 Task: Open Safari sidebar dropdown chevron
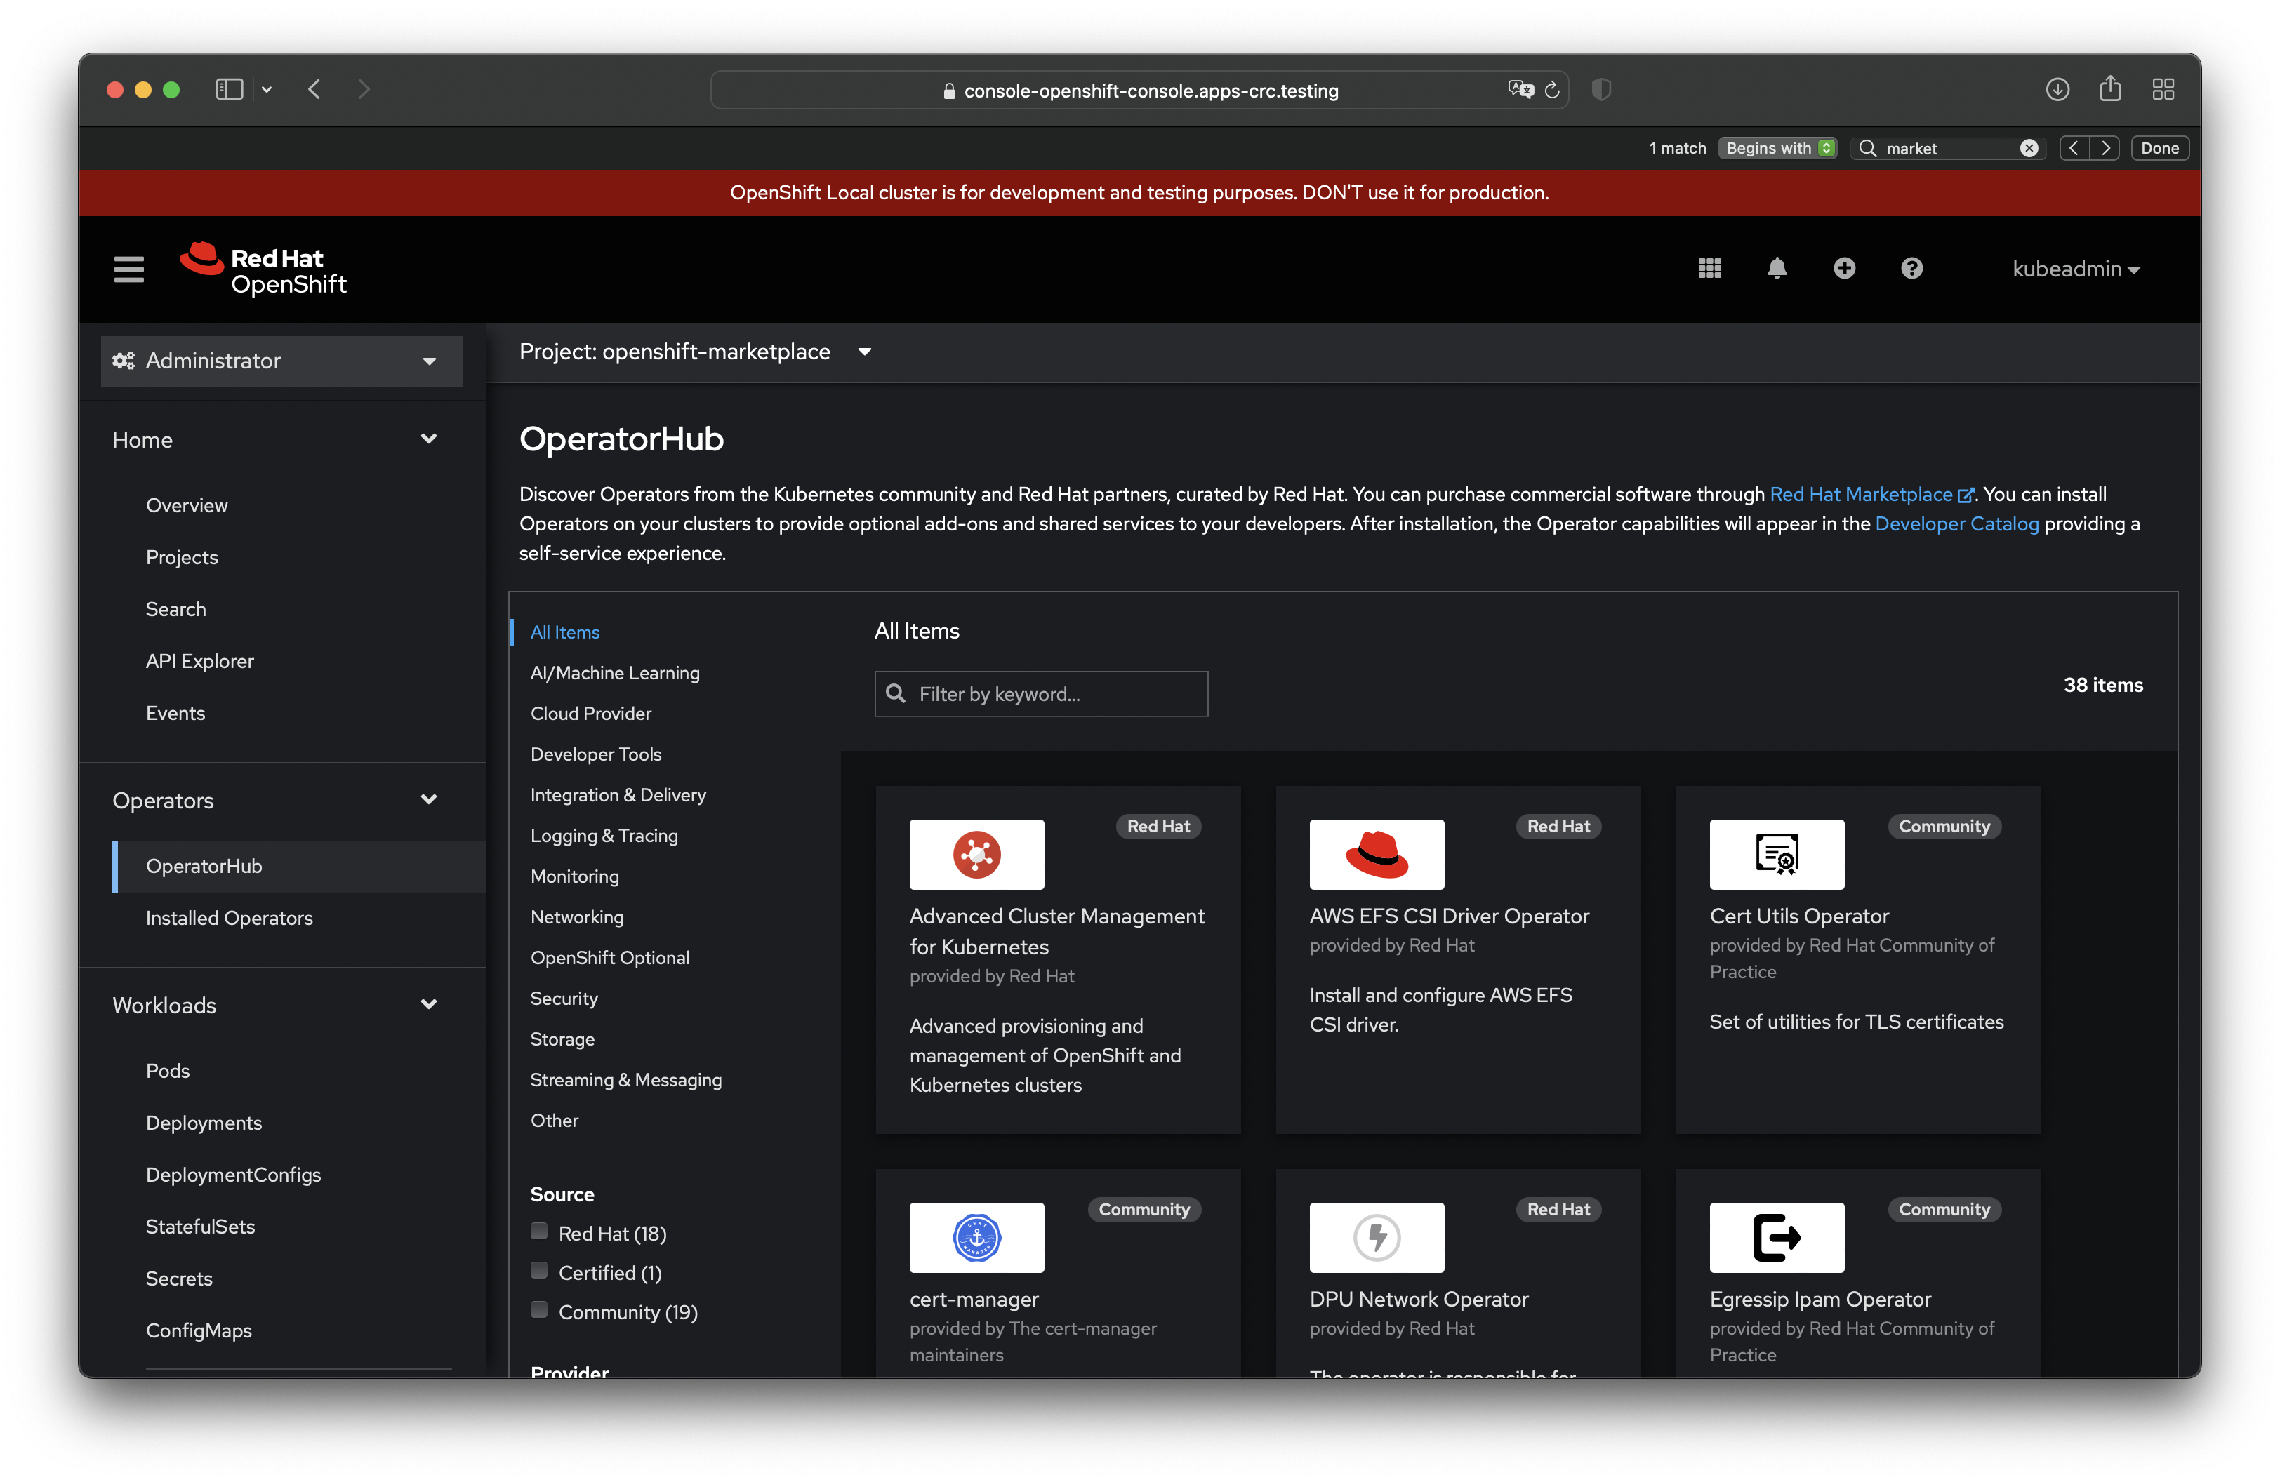pos(266,90)
